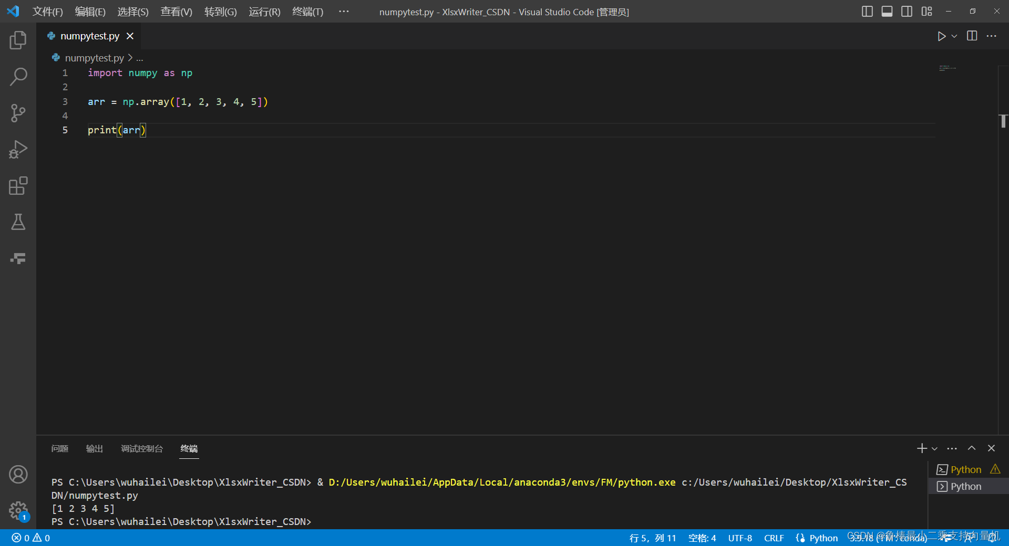Toggle primary side bar layout icon
The image size is (1009, 546).
[x=867, y=12]
